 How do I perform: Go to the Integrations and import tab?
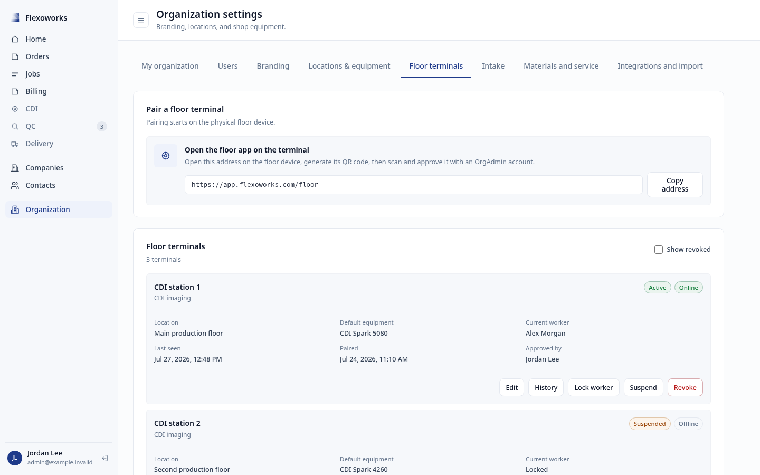coord(660,66)
